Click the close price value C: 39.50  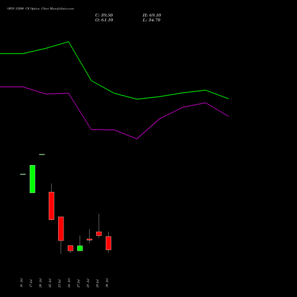[x=104, y=15]
